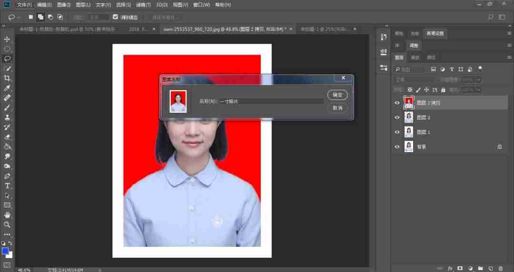514x272 pixels.
Task: Create a new group folder icon
Action: 480,268
